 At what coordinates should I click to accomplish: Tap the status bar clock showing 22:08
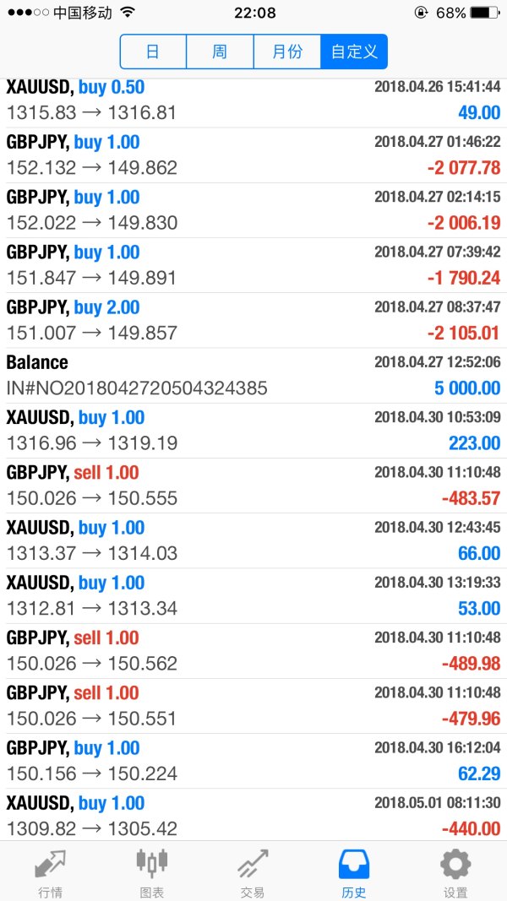(x=254, y=13)
